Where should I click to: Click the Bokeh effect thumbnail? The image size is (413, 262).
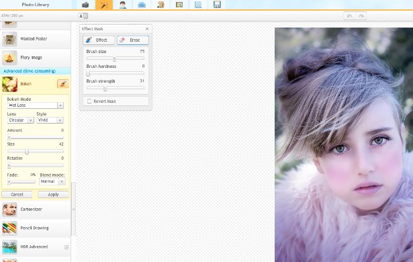[x=10, y=84]
